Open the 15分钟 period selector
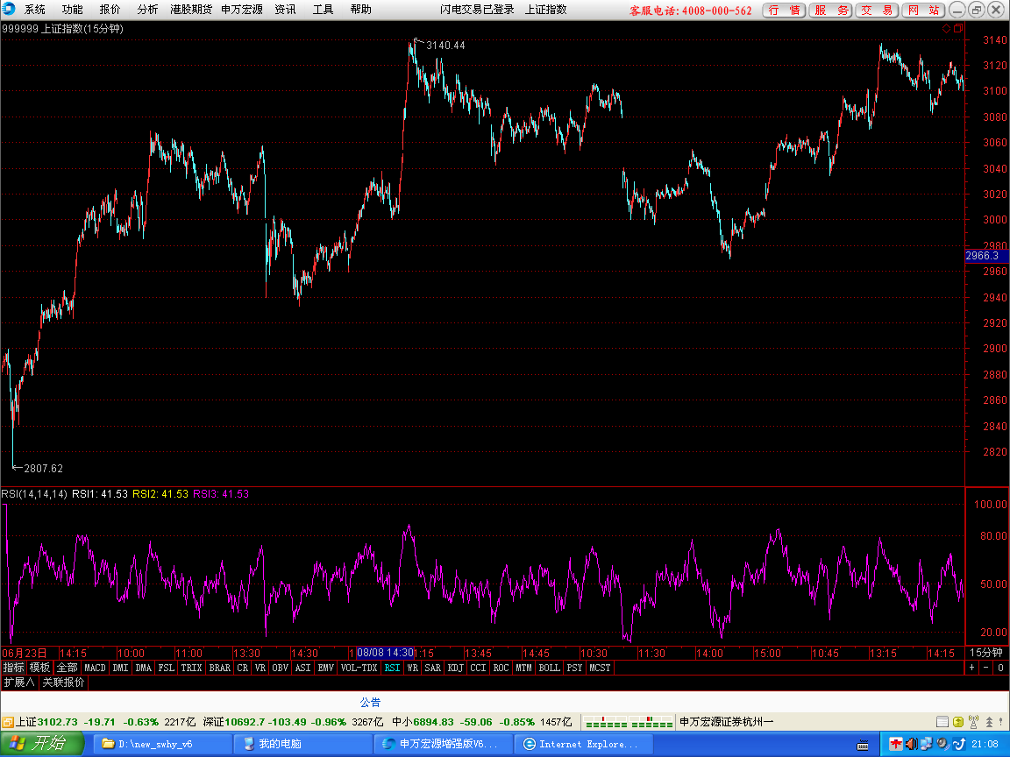This screenshot has width=1010, height=757. [x=986, y=653]
